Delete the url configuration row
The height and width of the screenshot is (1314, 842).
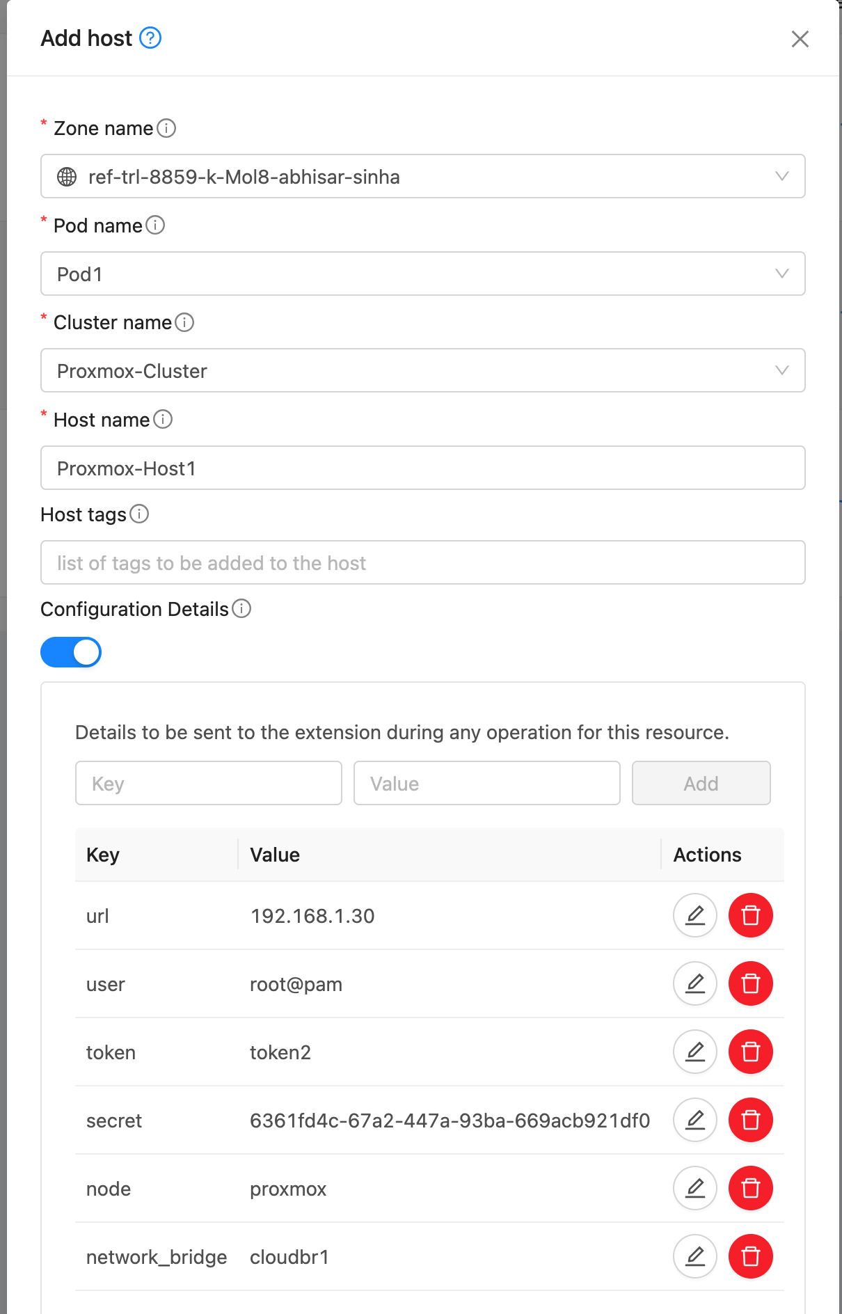[x=750, y=915]
